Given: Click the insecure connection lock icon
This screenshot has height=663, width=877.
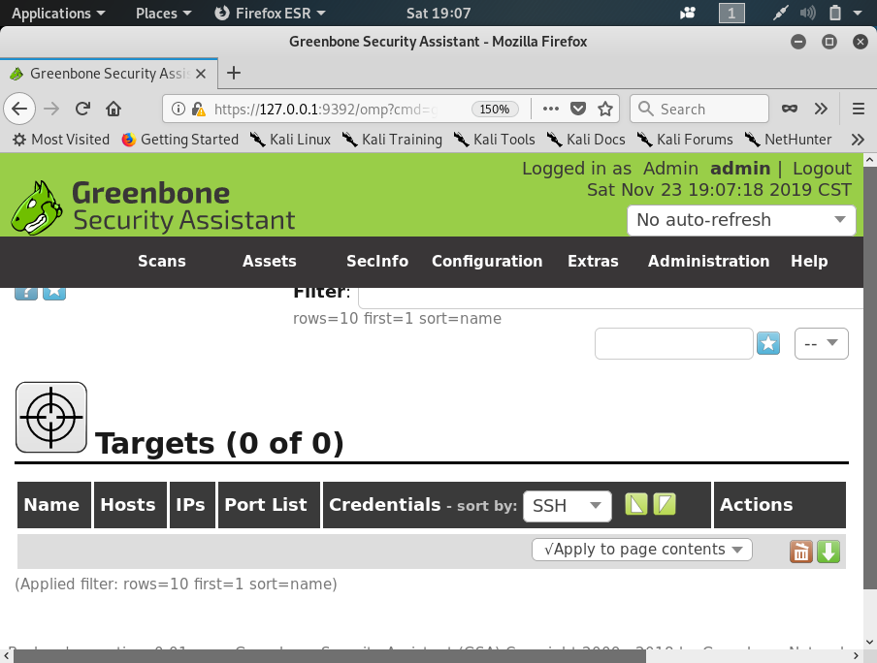Looking at the screenshot, I should coord(198,109).
